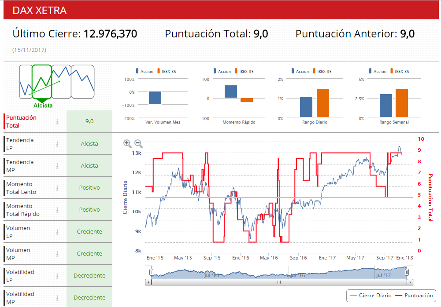Click the scrollbar right arrow button
This screenshot has height=307, width=441.
pos(410,282)
